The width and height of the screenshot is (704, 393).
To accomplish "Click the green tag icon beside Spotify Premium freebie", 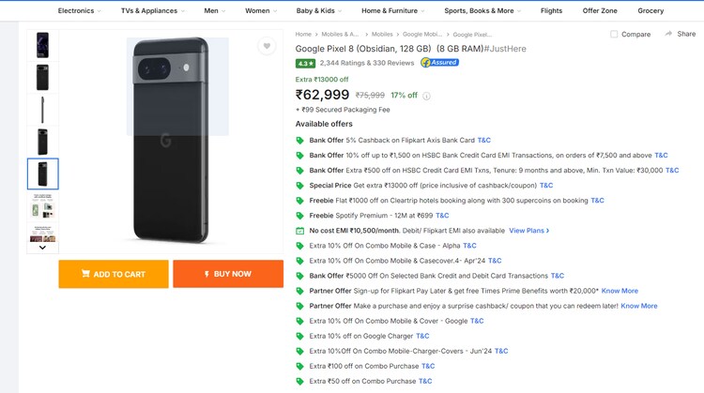I will 300,215.
